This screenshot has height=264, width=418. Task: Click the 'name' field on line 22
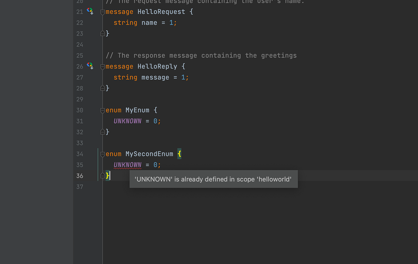click(x=149, y=23)
